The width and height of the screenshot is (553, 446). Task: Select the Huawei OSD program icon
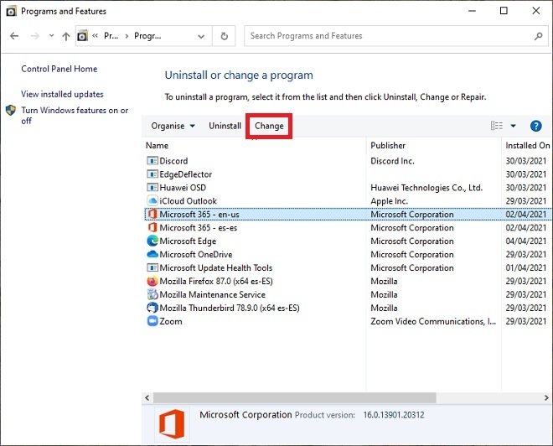click(x=152, y=188)
